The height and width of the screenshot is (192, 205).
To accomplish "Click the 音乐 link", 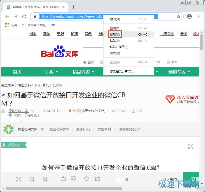I will (88, 34).
